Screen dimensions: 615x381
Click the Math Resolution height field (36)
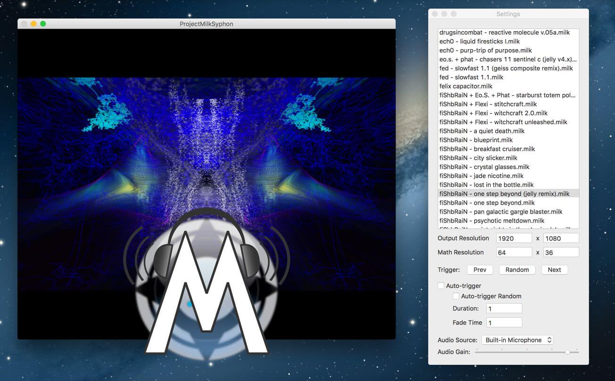[x=561, y=252]
